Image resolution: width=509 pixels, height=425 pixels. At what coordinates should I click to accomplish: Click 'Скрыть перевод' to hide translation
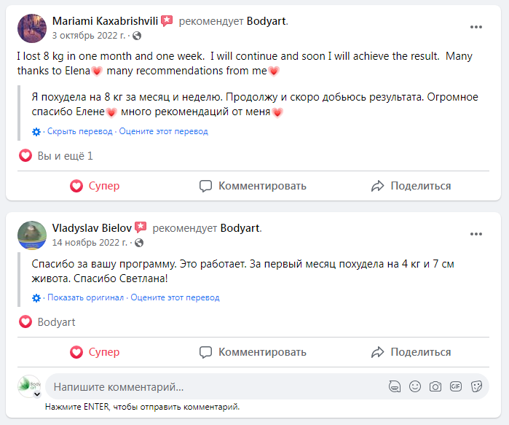point(80,132)
